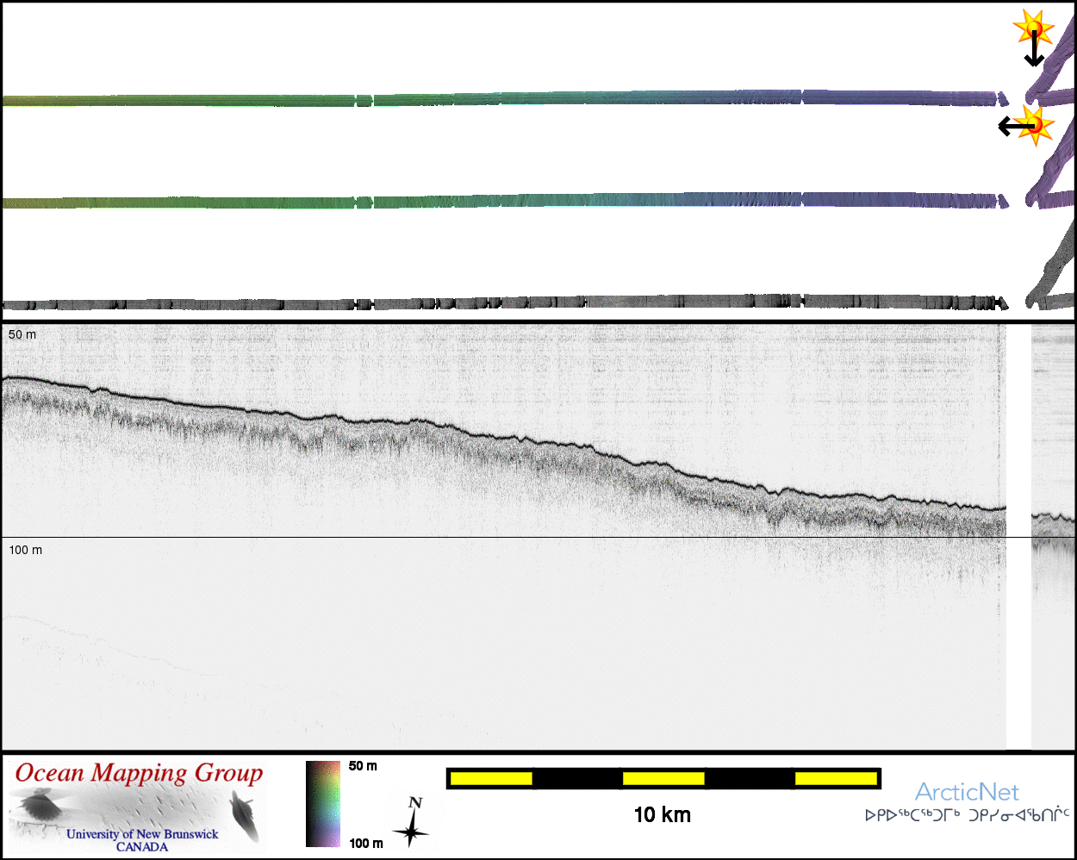The image size is (1077, 860).
Task: Click the Inuktitut syllabics text under ArcticNet
Action: 967,815
